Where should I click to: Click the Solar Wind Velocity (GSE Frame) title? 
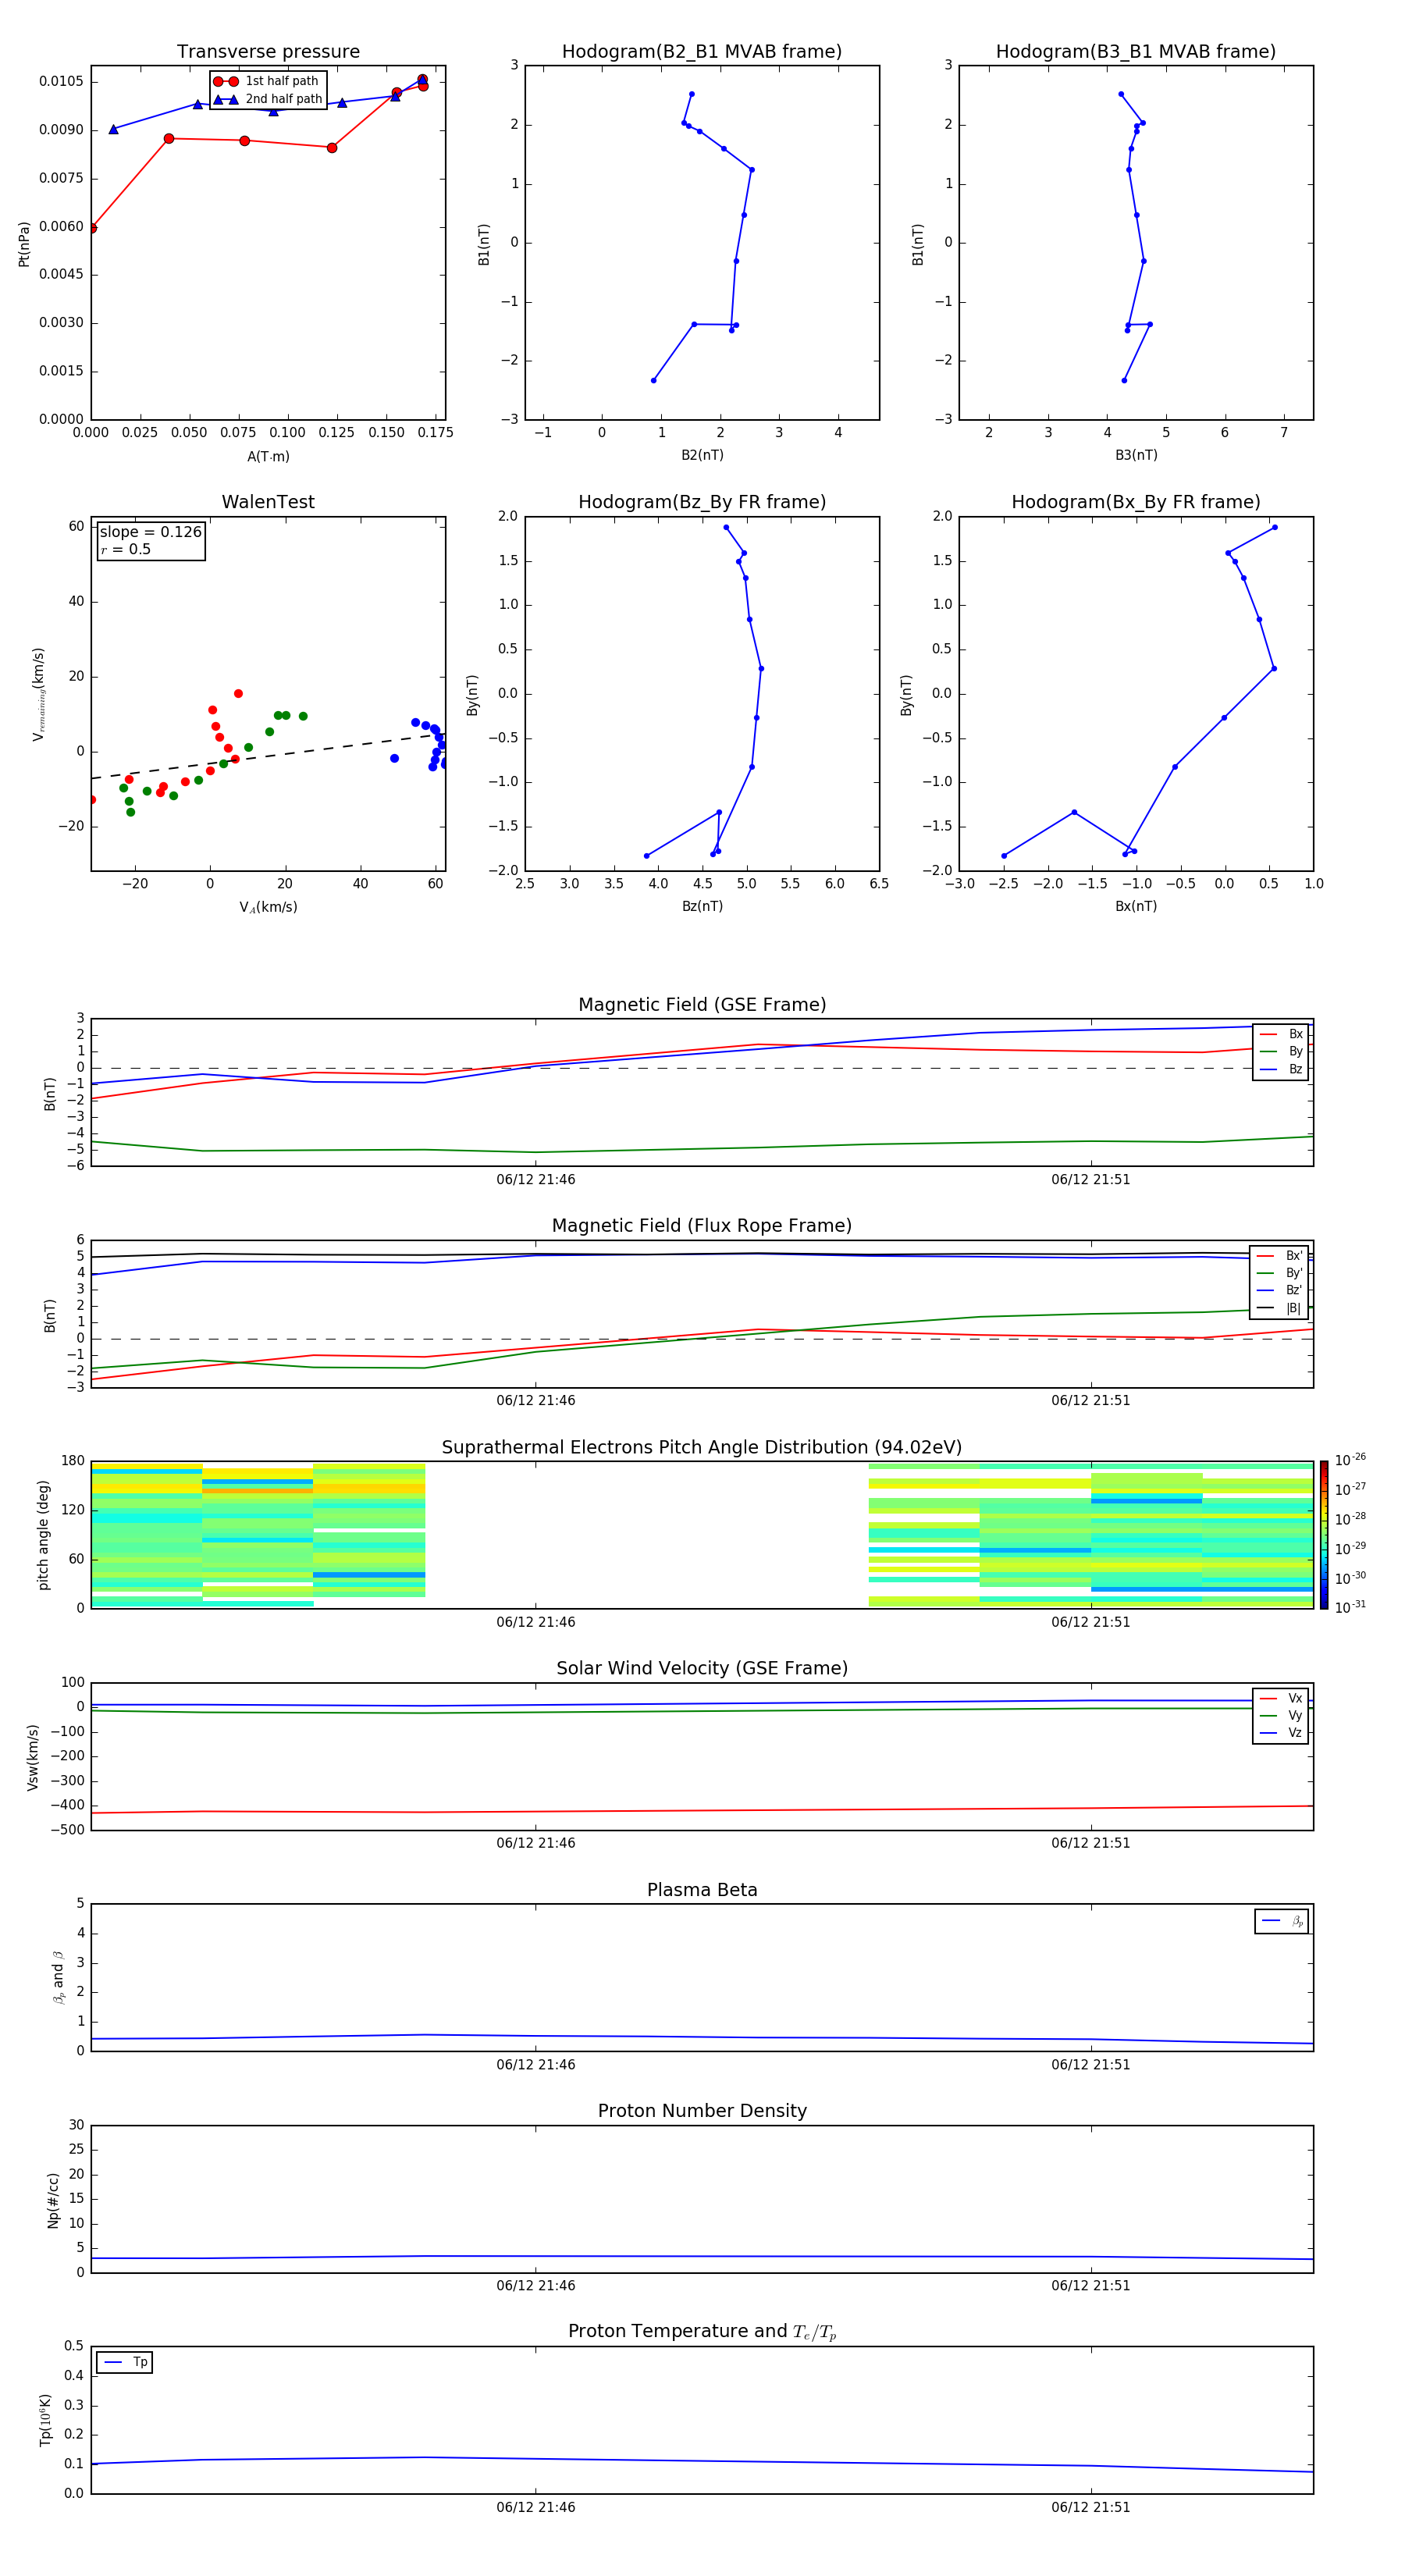702,1668
